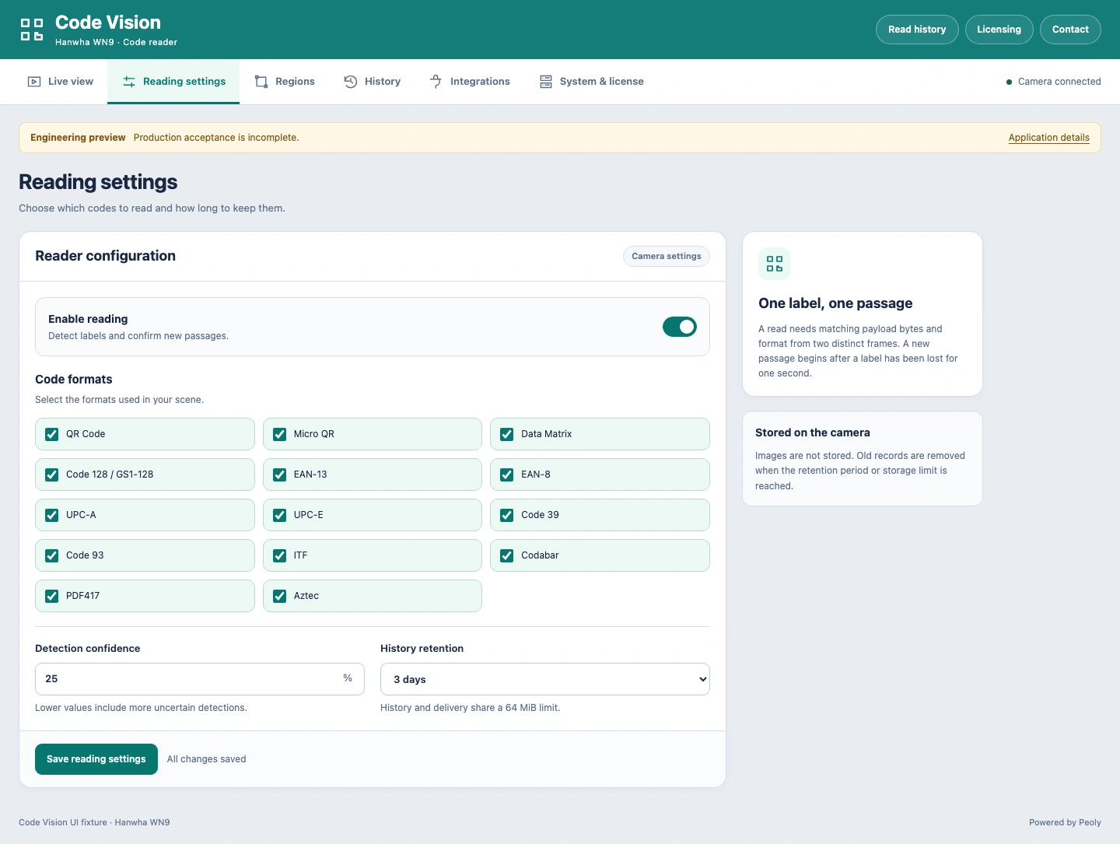Viewport: 1120px width, 844px height.
Task: Click the Read history button
Action: pyautogui.click(x=917, y=30)
